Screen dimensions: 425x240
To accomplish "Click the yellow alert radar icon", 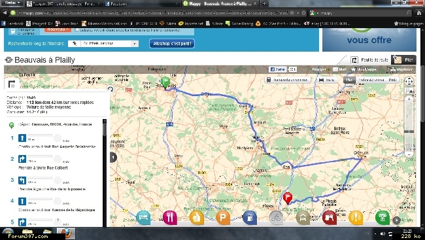I will 356,218.
